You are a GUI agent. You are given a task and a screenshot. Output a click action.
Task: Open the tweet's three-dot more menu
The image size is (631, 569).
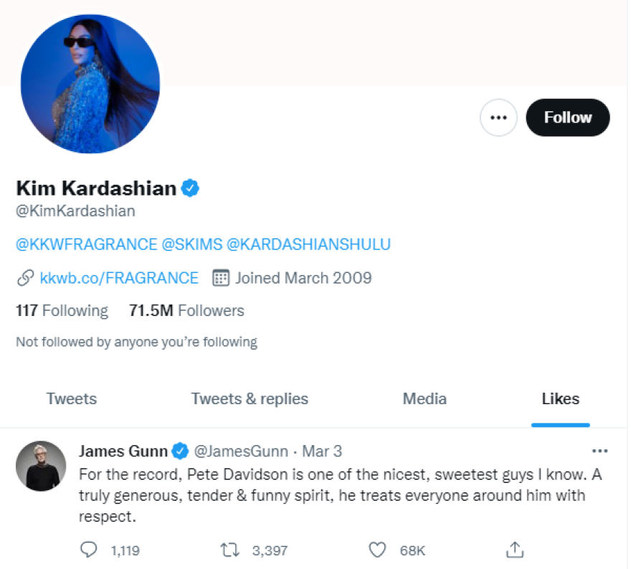[599, 451]
